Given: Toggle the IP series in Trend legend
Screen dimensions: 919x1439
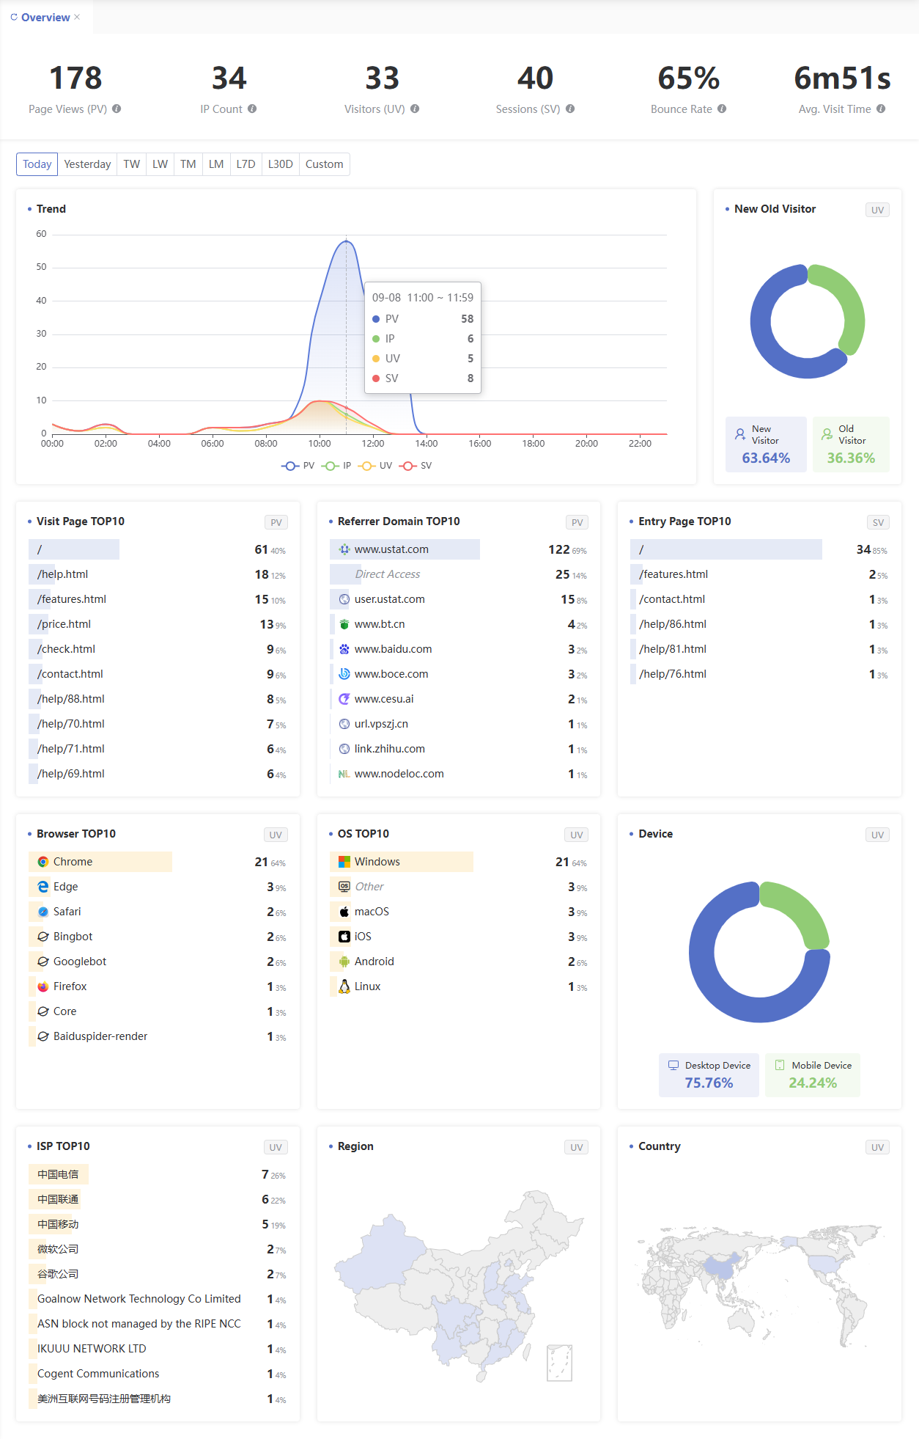Looking at the screenshot, I should coord(336,466).
